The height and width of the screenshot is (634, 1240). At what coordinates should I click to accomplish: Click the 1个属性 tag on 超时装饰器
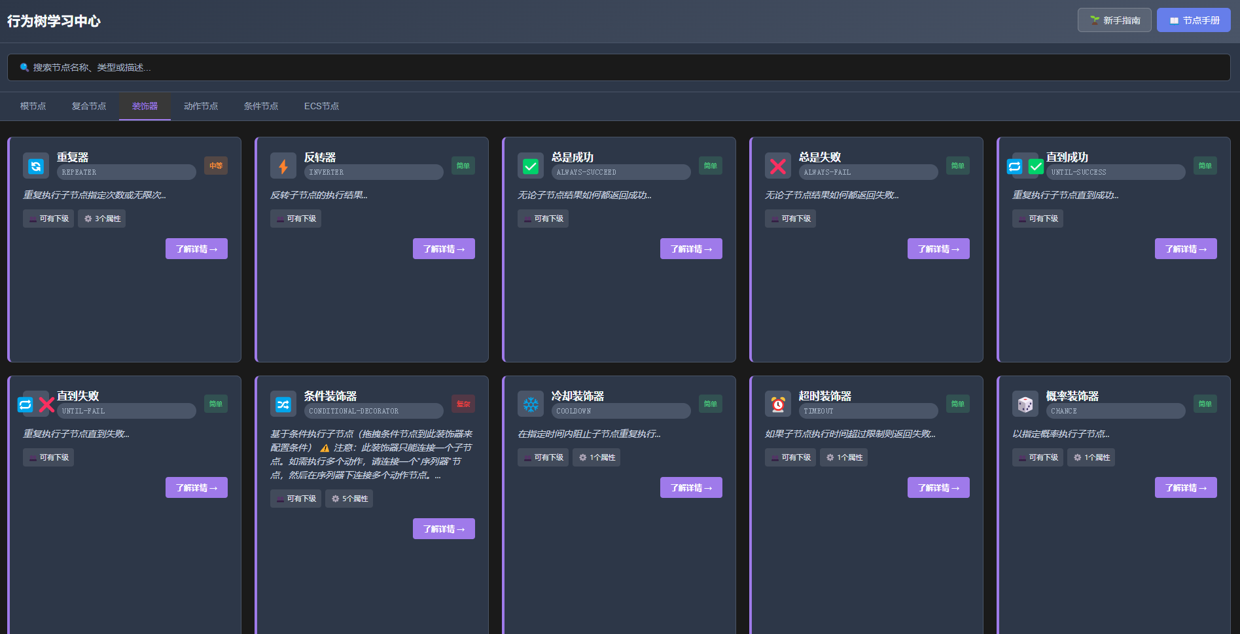point(844,457)
